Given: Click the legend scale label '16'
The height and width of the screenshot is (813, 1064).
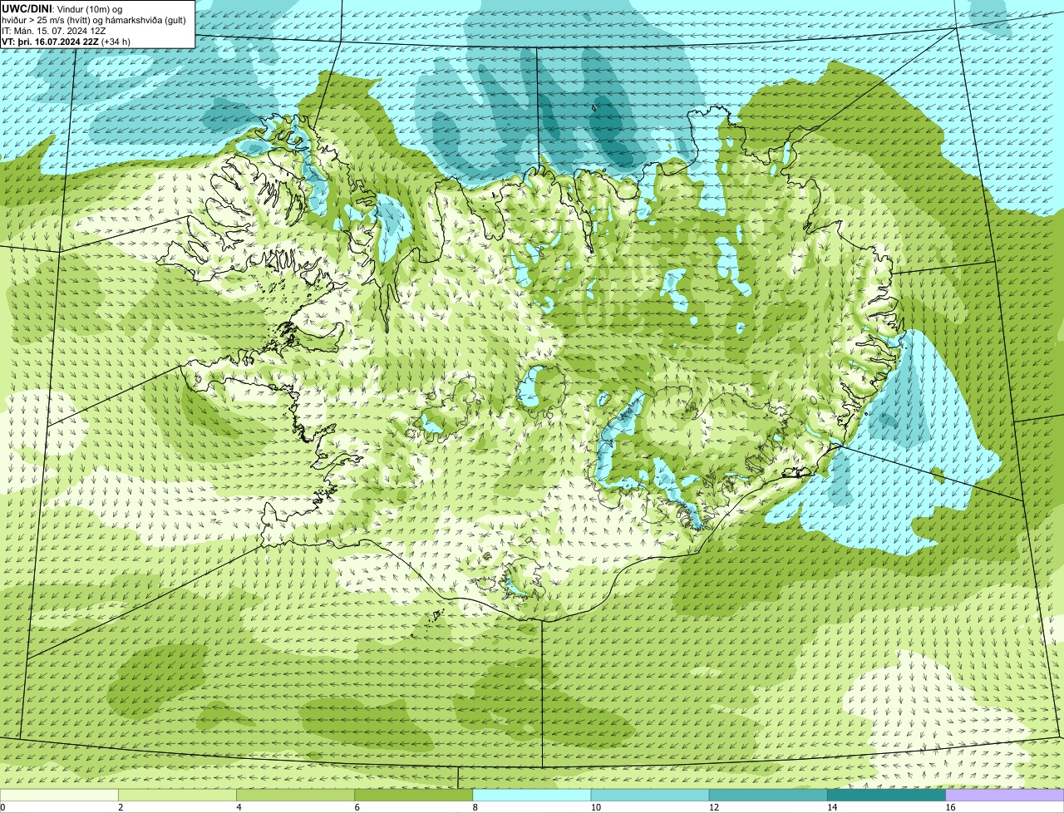Looking at the screenshot, I should [951, 807].
